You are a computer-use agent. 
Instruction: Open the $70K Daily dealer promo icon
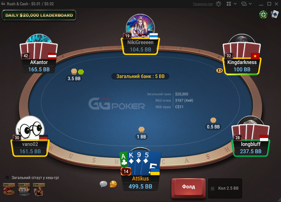pos(39,189)
